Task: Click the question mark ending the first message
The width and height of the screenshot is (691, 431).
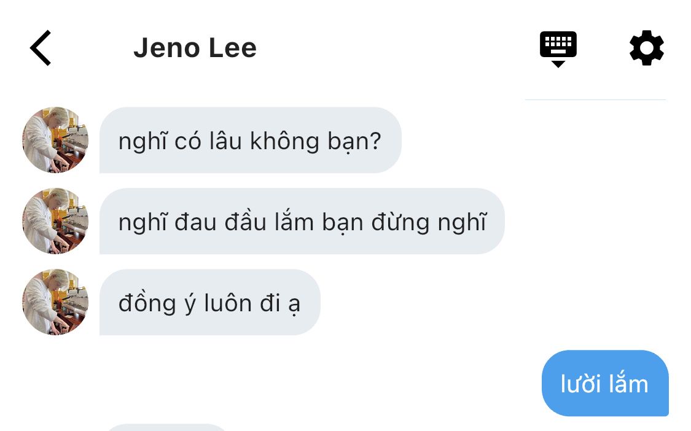Action: click(x=375, y=141)
